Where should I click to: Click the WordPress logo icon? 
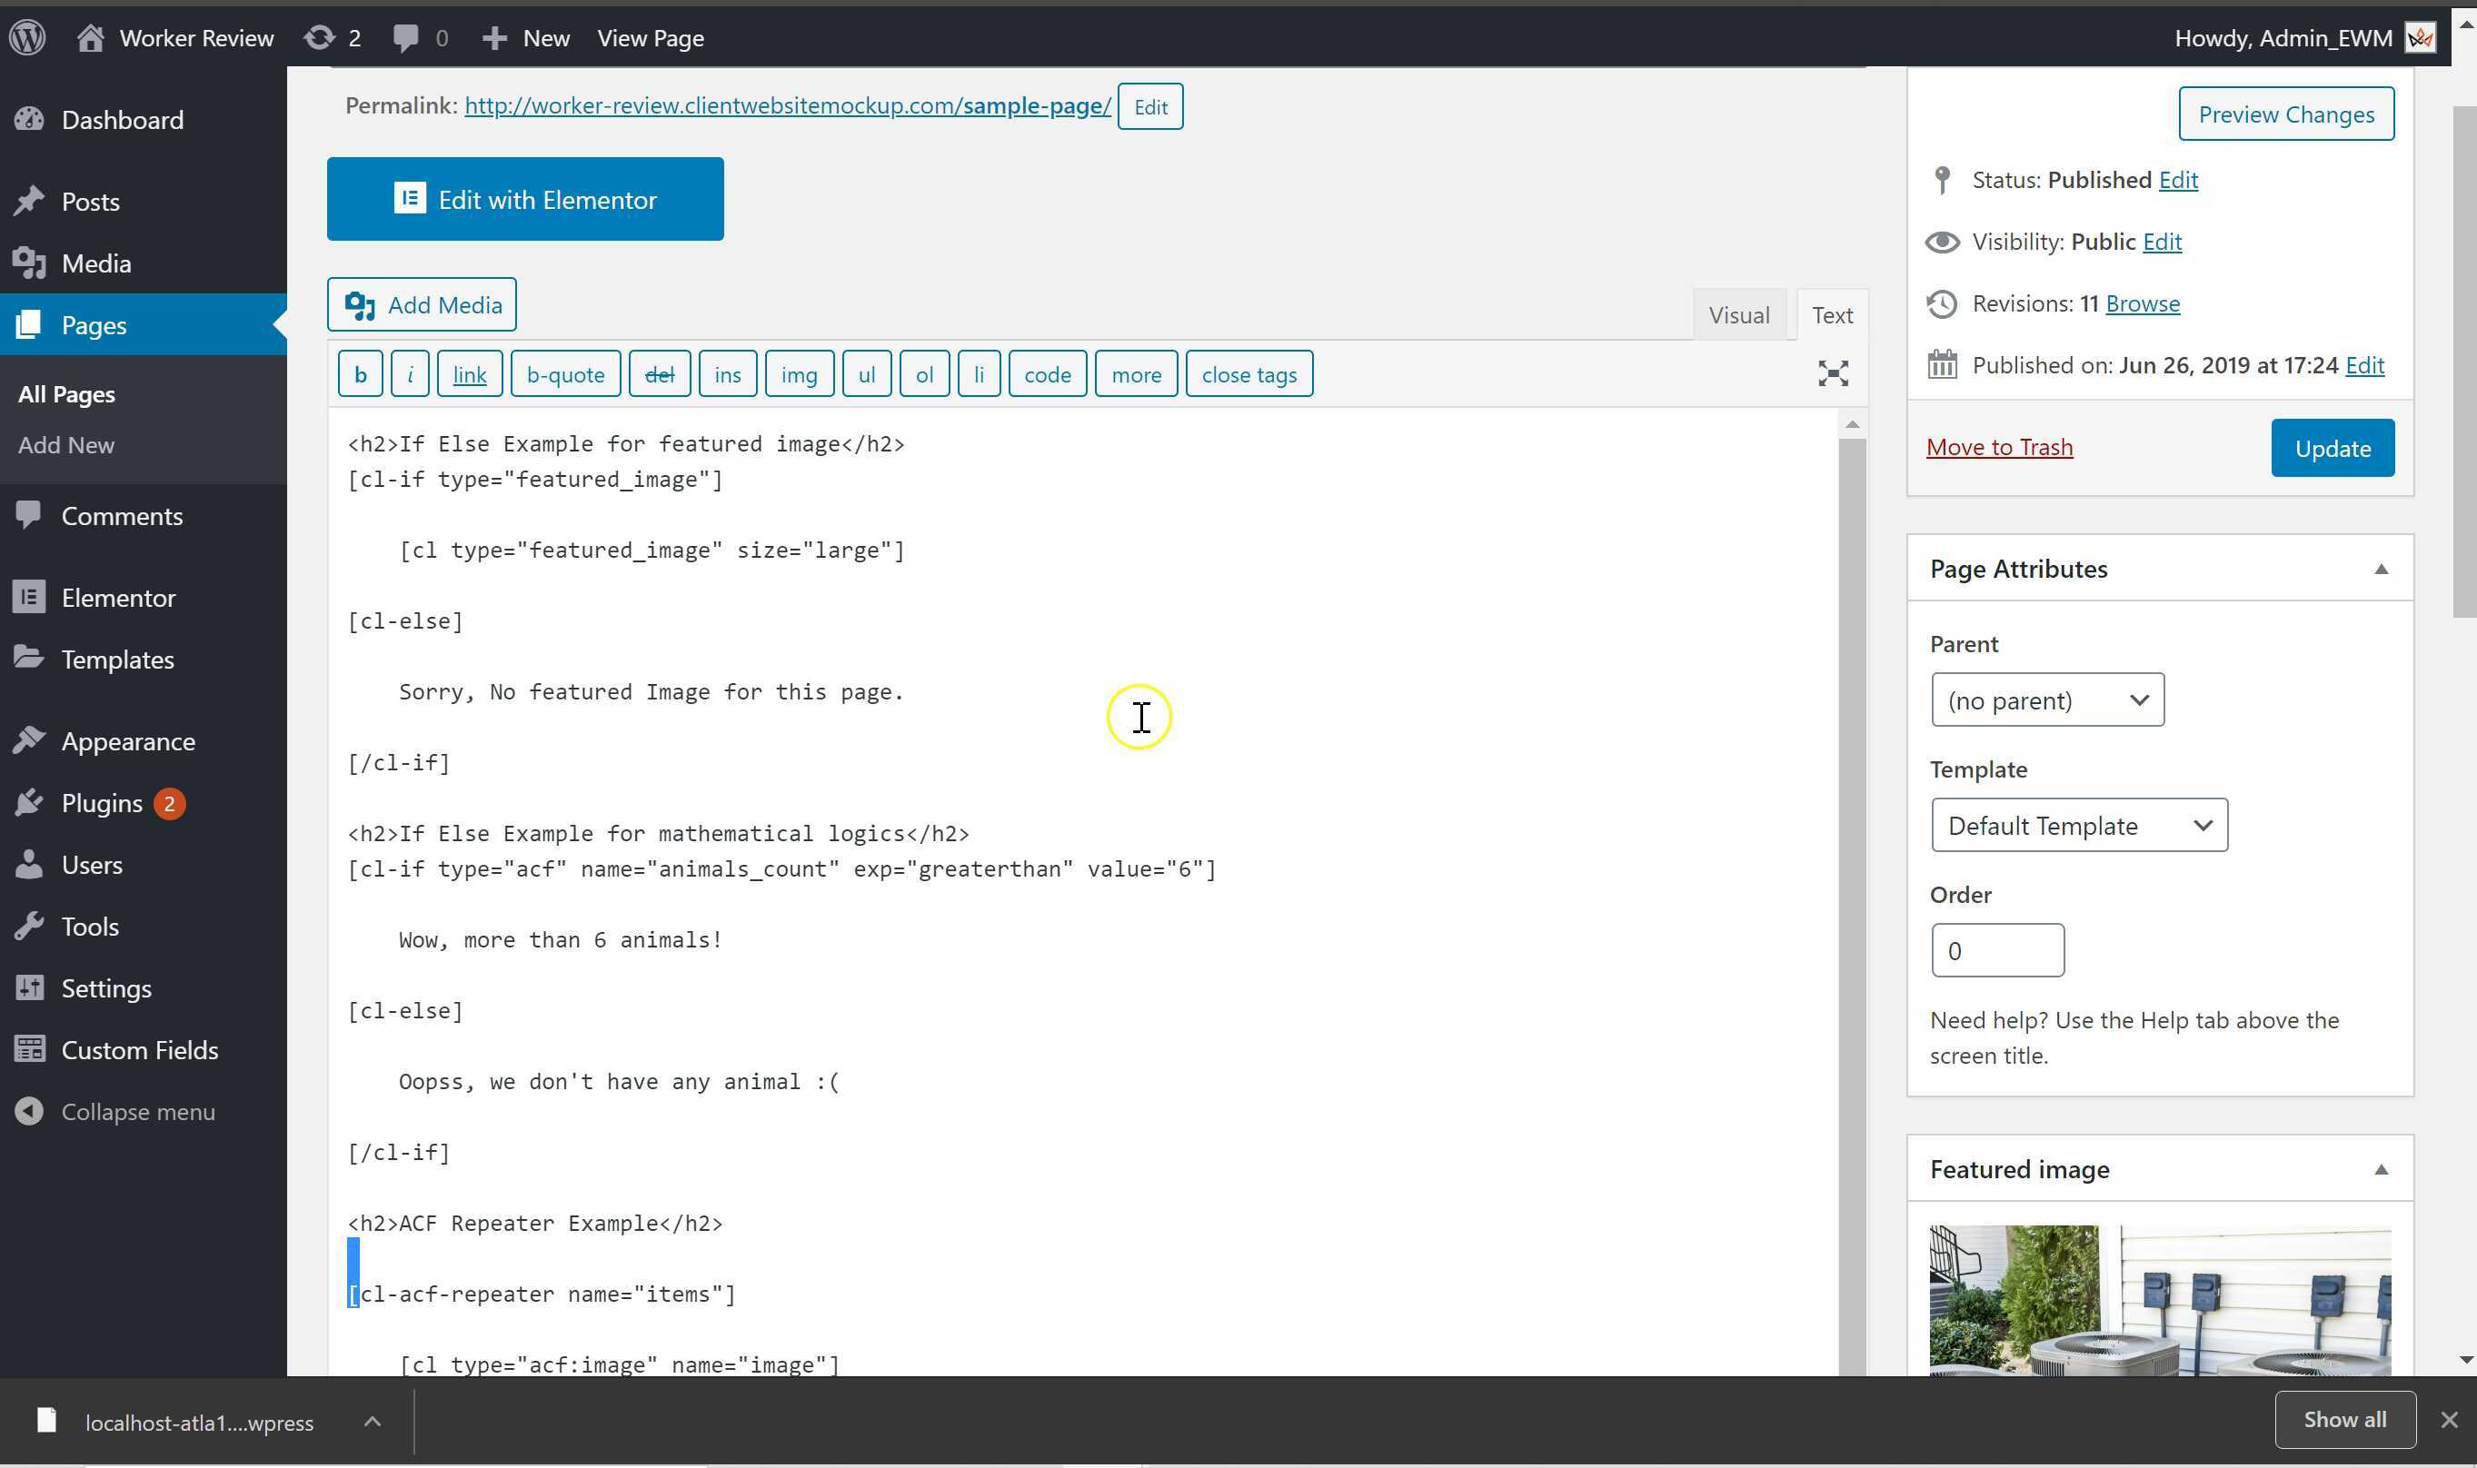click(x=27, y=37)
